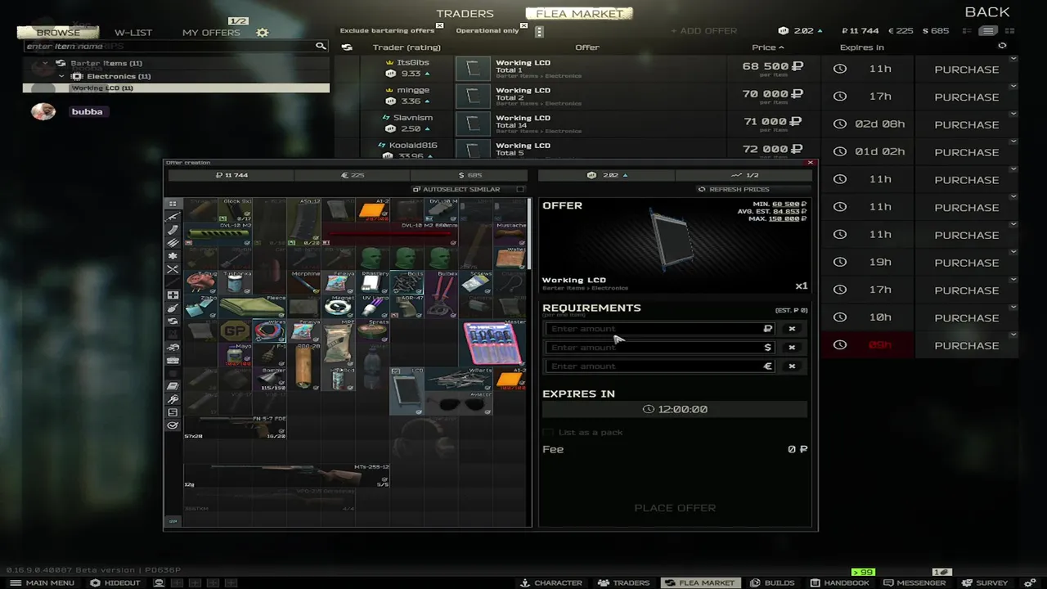Viewport: 1047px width, 589px height.
Task: Filter stash by checkmark quest-items icon
Action: click(x=173, y=425)
